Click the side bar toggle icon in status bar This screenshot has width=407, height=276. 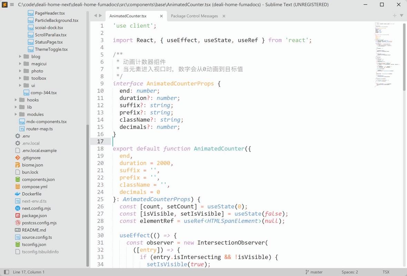click(x=6, y=272)
